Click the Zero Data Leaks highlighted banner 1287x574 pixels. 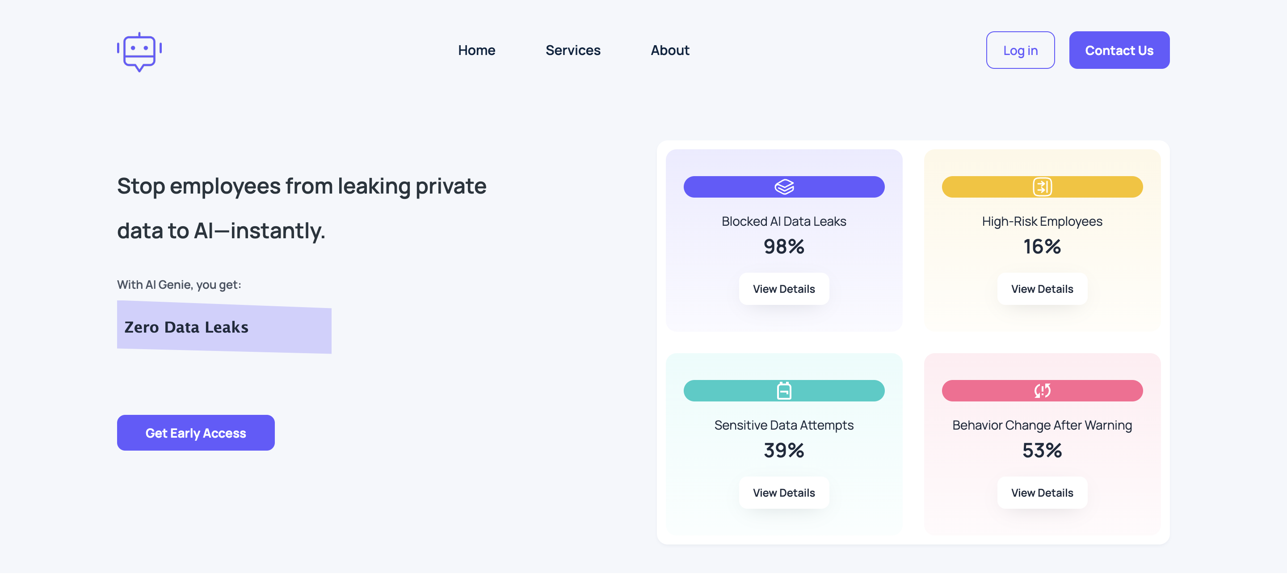pyautogui.click(x=224, y=327)
